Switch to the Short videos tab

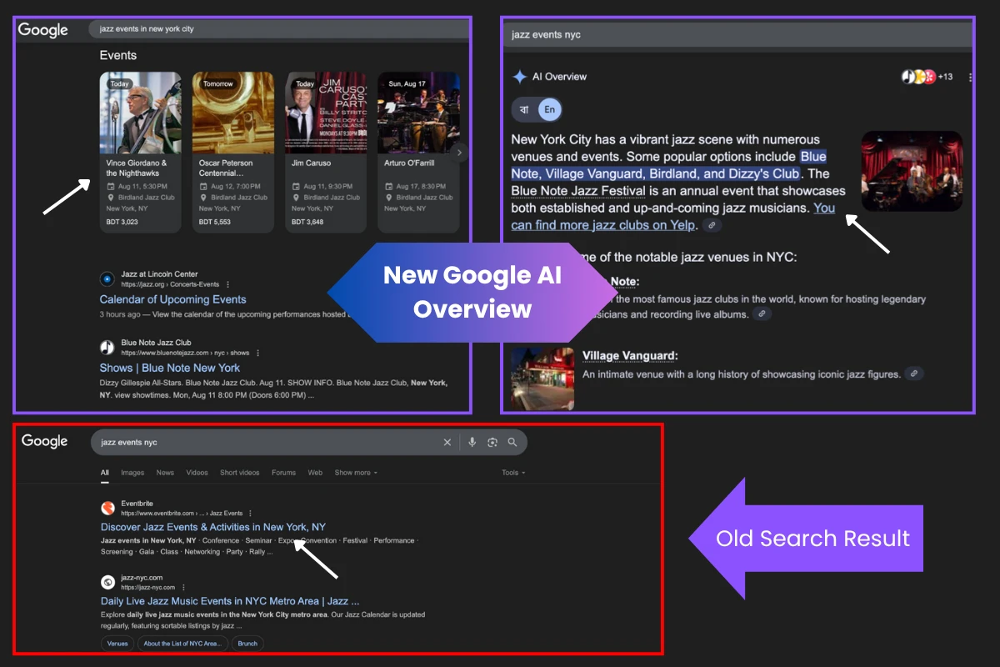click(240, 473)
